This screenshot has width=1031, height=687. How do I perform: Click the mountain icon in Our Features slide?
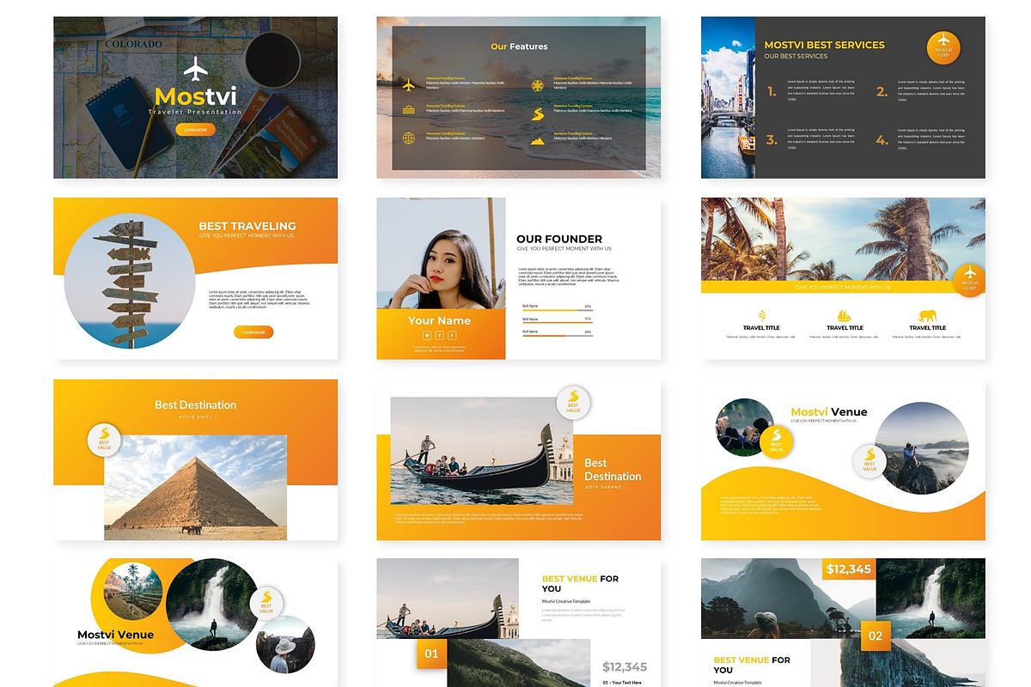tap(537, 140)
